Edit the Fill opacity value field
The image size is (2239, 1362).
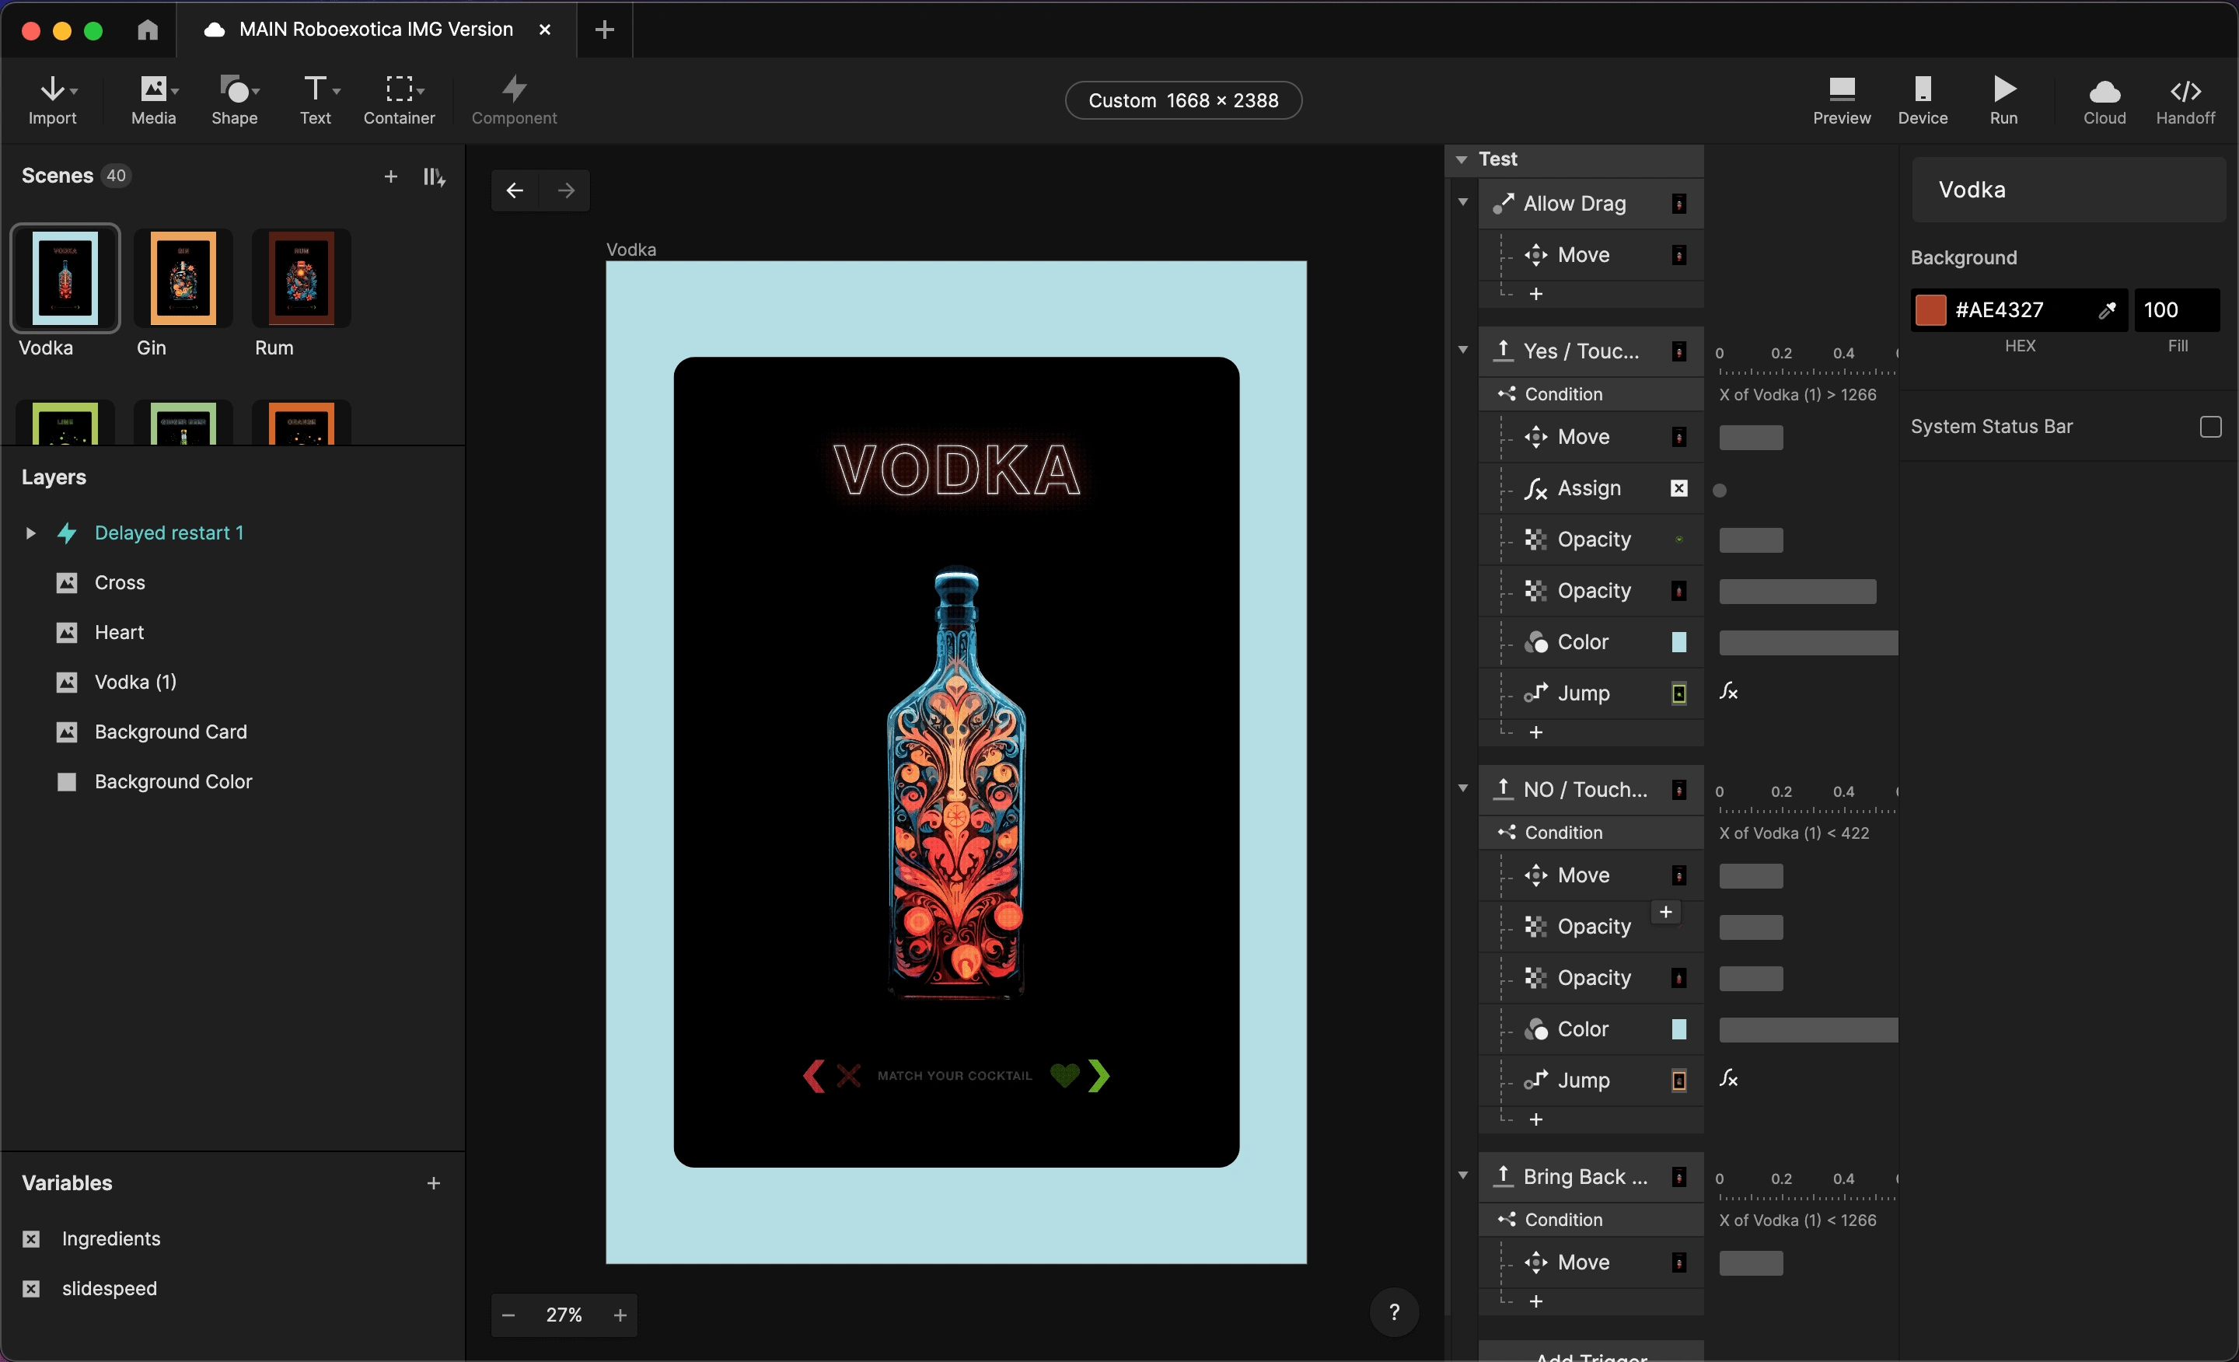[x=2176, y=311]
